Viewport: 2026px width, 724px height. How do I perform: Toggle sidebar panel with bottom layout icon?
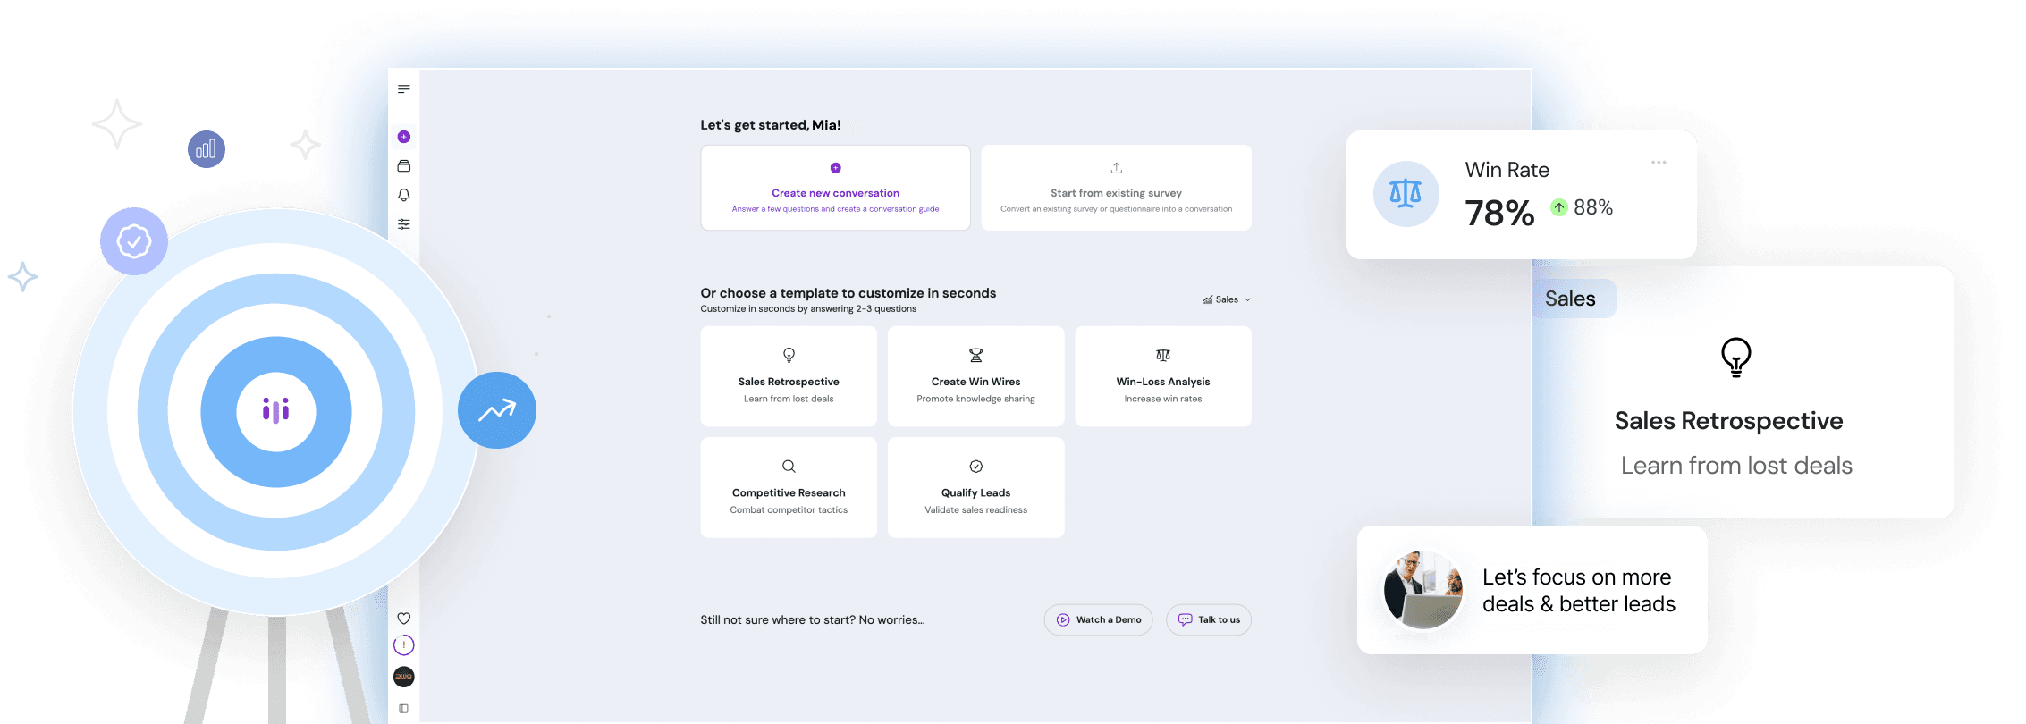point(404,709)
